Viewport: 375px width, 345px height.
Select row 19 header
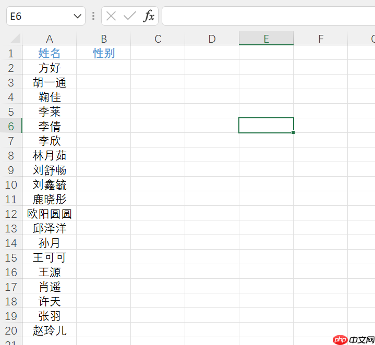click(x=11, y=316)
